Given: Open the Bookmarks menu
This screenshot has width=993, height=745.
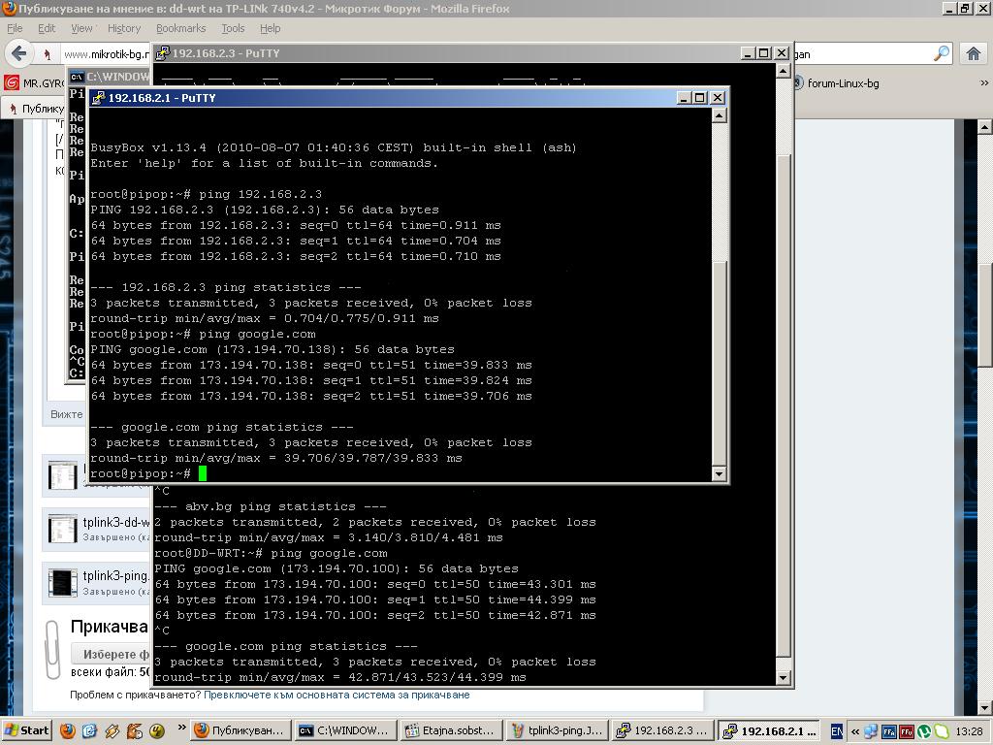Looking at the screenshot, I should click(180, 28).
